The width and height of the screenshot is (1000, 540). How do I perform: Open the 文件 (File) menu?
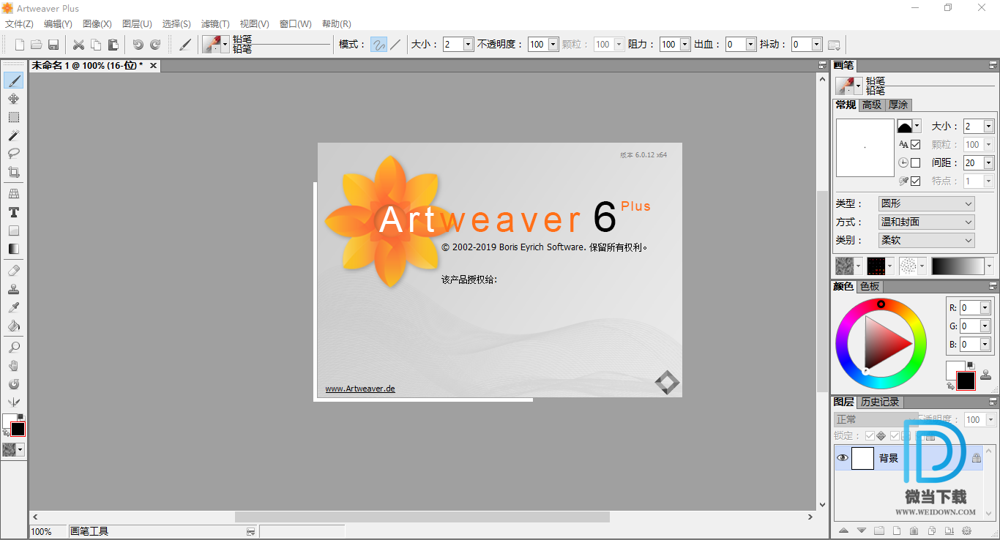(x=19, y=24)
